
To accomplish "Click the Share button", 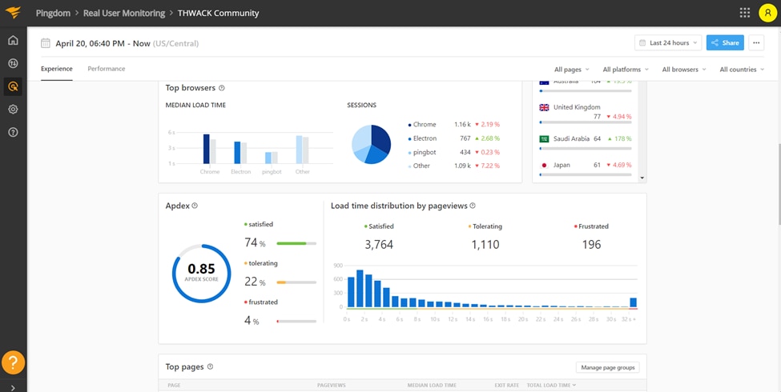I will tap(725, 42).
